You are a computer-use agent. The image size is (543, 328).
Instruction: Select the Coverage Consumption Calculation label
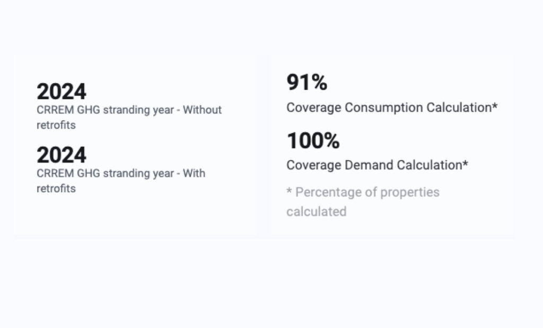(392, 108)
